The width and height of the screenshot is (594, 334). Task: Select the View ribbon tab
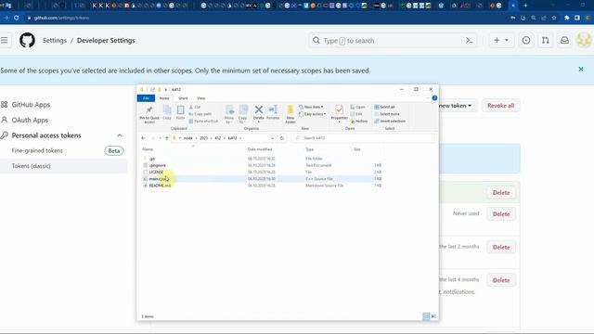201,98
